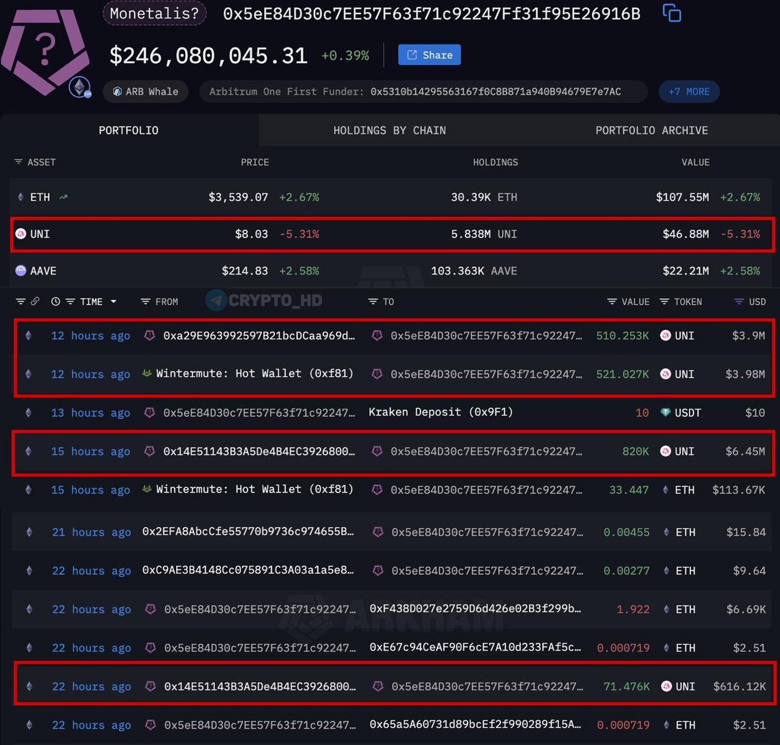Viewport: 780px width, 745px height.
Task: Switch to the PORTFOLIO tab
Action: pos(129,130)
